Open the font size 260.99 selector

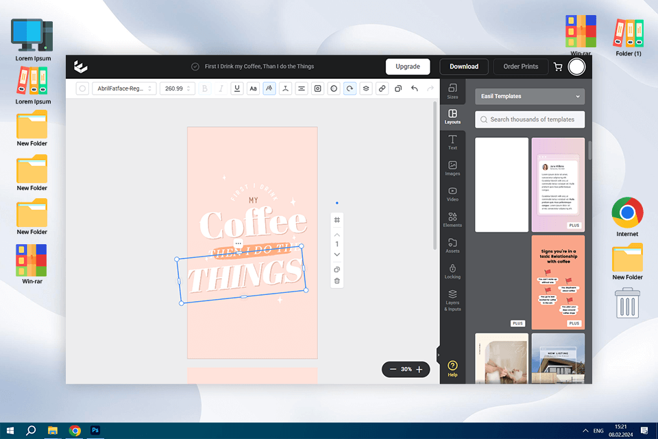pos(178,88)
